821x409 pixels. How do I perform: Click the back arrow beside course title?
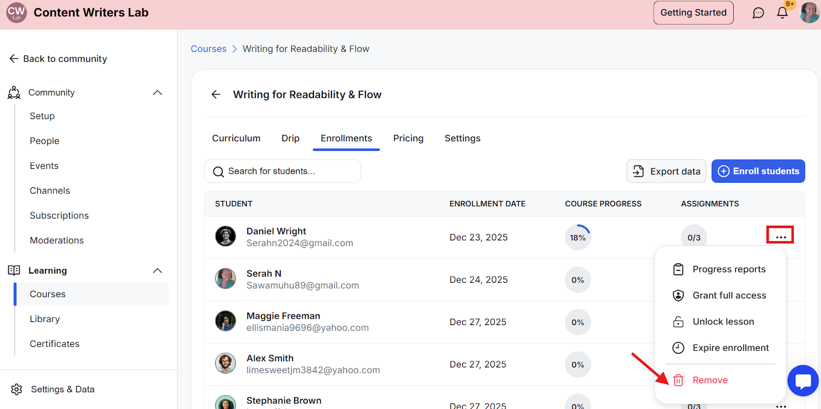tap(216, 94)
